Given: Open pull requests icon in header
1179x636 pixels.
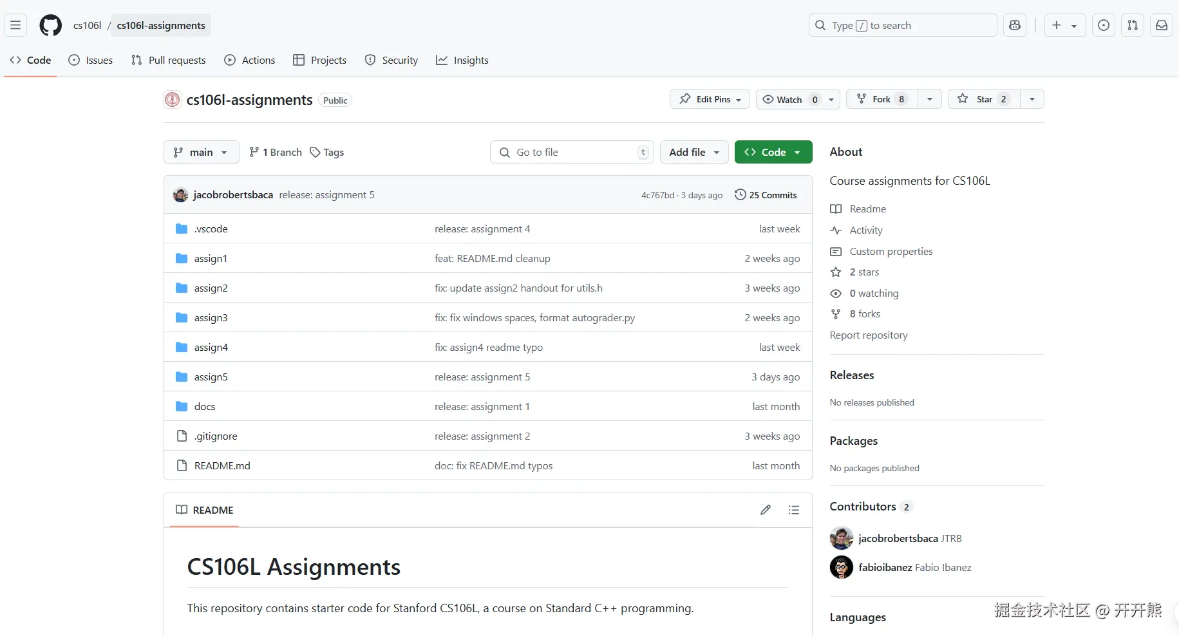Looking at the screenshot, I should pyautogui.click(x=1133, y=26).
